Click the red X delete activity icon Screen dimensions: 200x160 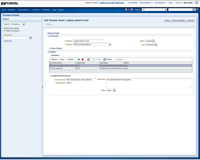pos(82,59)
